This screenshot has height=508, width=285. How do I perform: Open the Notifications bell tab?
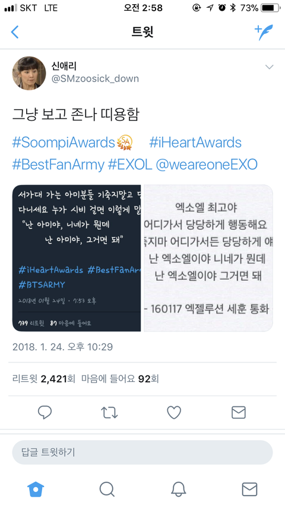tap(178, 489)
